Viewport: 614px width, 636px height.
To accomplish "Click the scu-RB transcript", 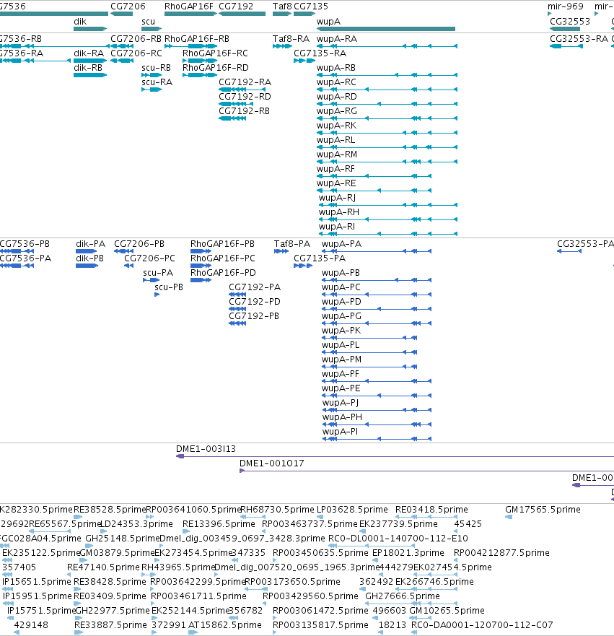I will (152, 75).
